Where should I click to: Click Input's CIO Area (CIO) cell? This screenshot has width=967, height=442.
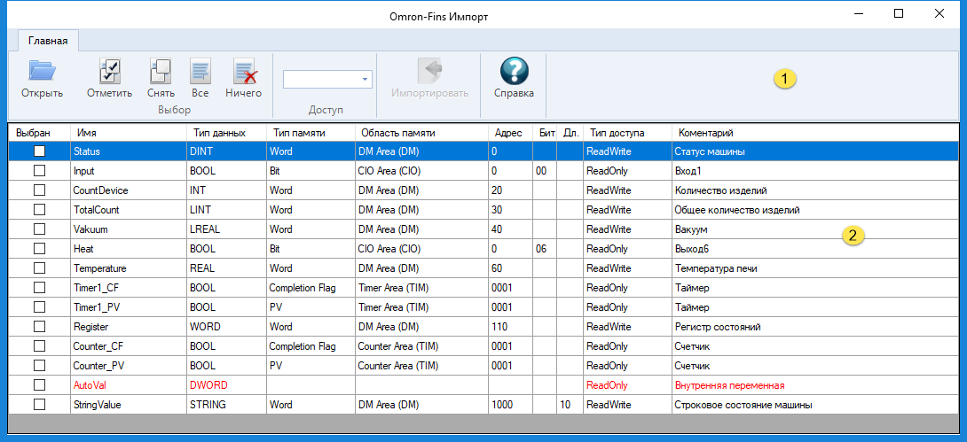pos(421,171)
